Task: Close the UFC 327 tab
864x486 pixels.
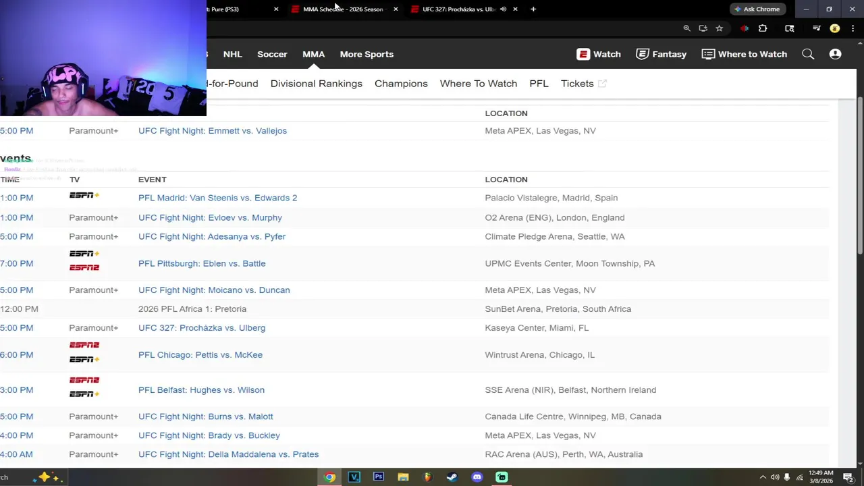Action: 515,9
